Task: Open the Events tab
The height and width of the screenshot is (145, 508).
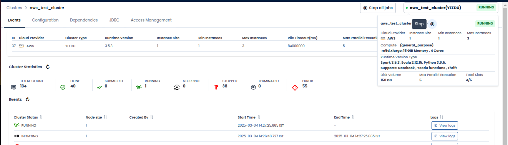Action: coord(14,20)
